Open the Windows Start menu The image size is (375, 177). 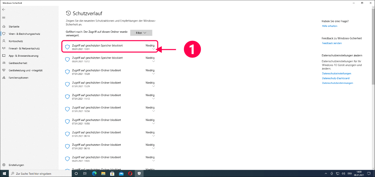[4, 173]
